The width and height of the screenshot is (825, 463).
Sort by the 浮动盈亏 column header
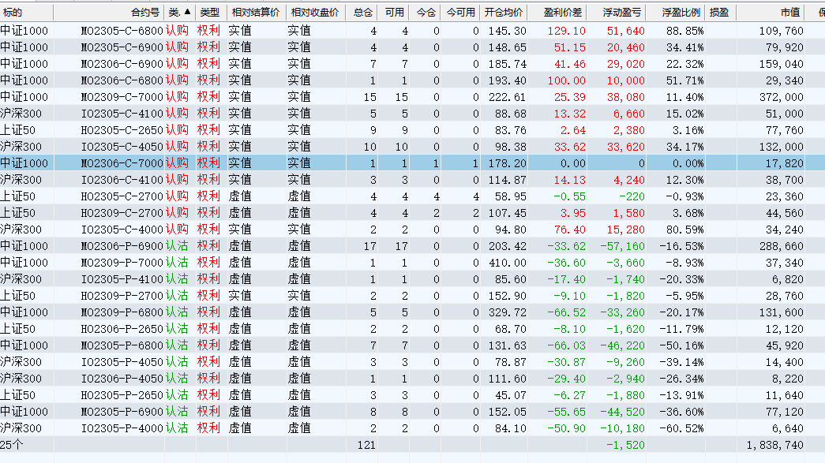[x=617, y=12]
